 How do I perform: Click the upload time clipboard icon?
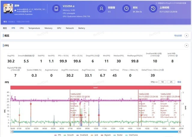click(154, 9)
